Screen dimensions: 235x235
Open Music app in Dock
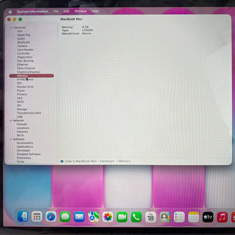[222, 217]
